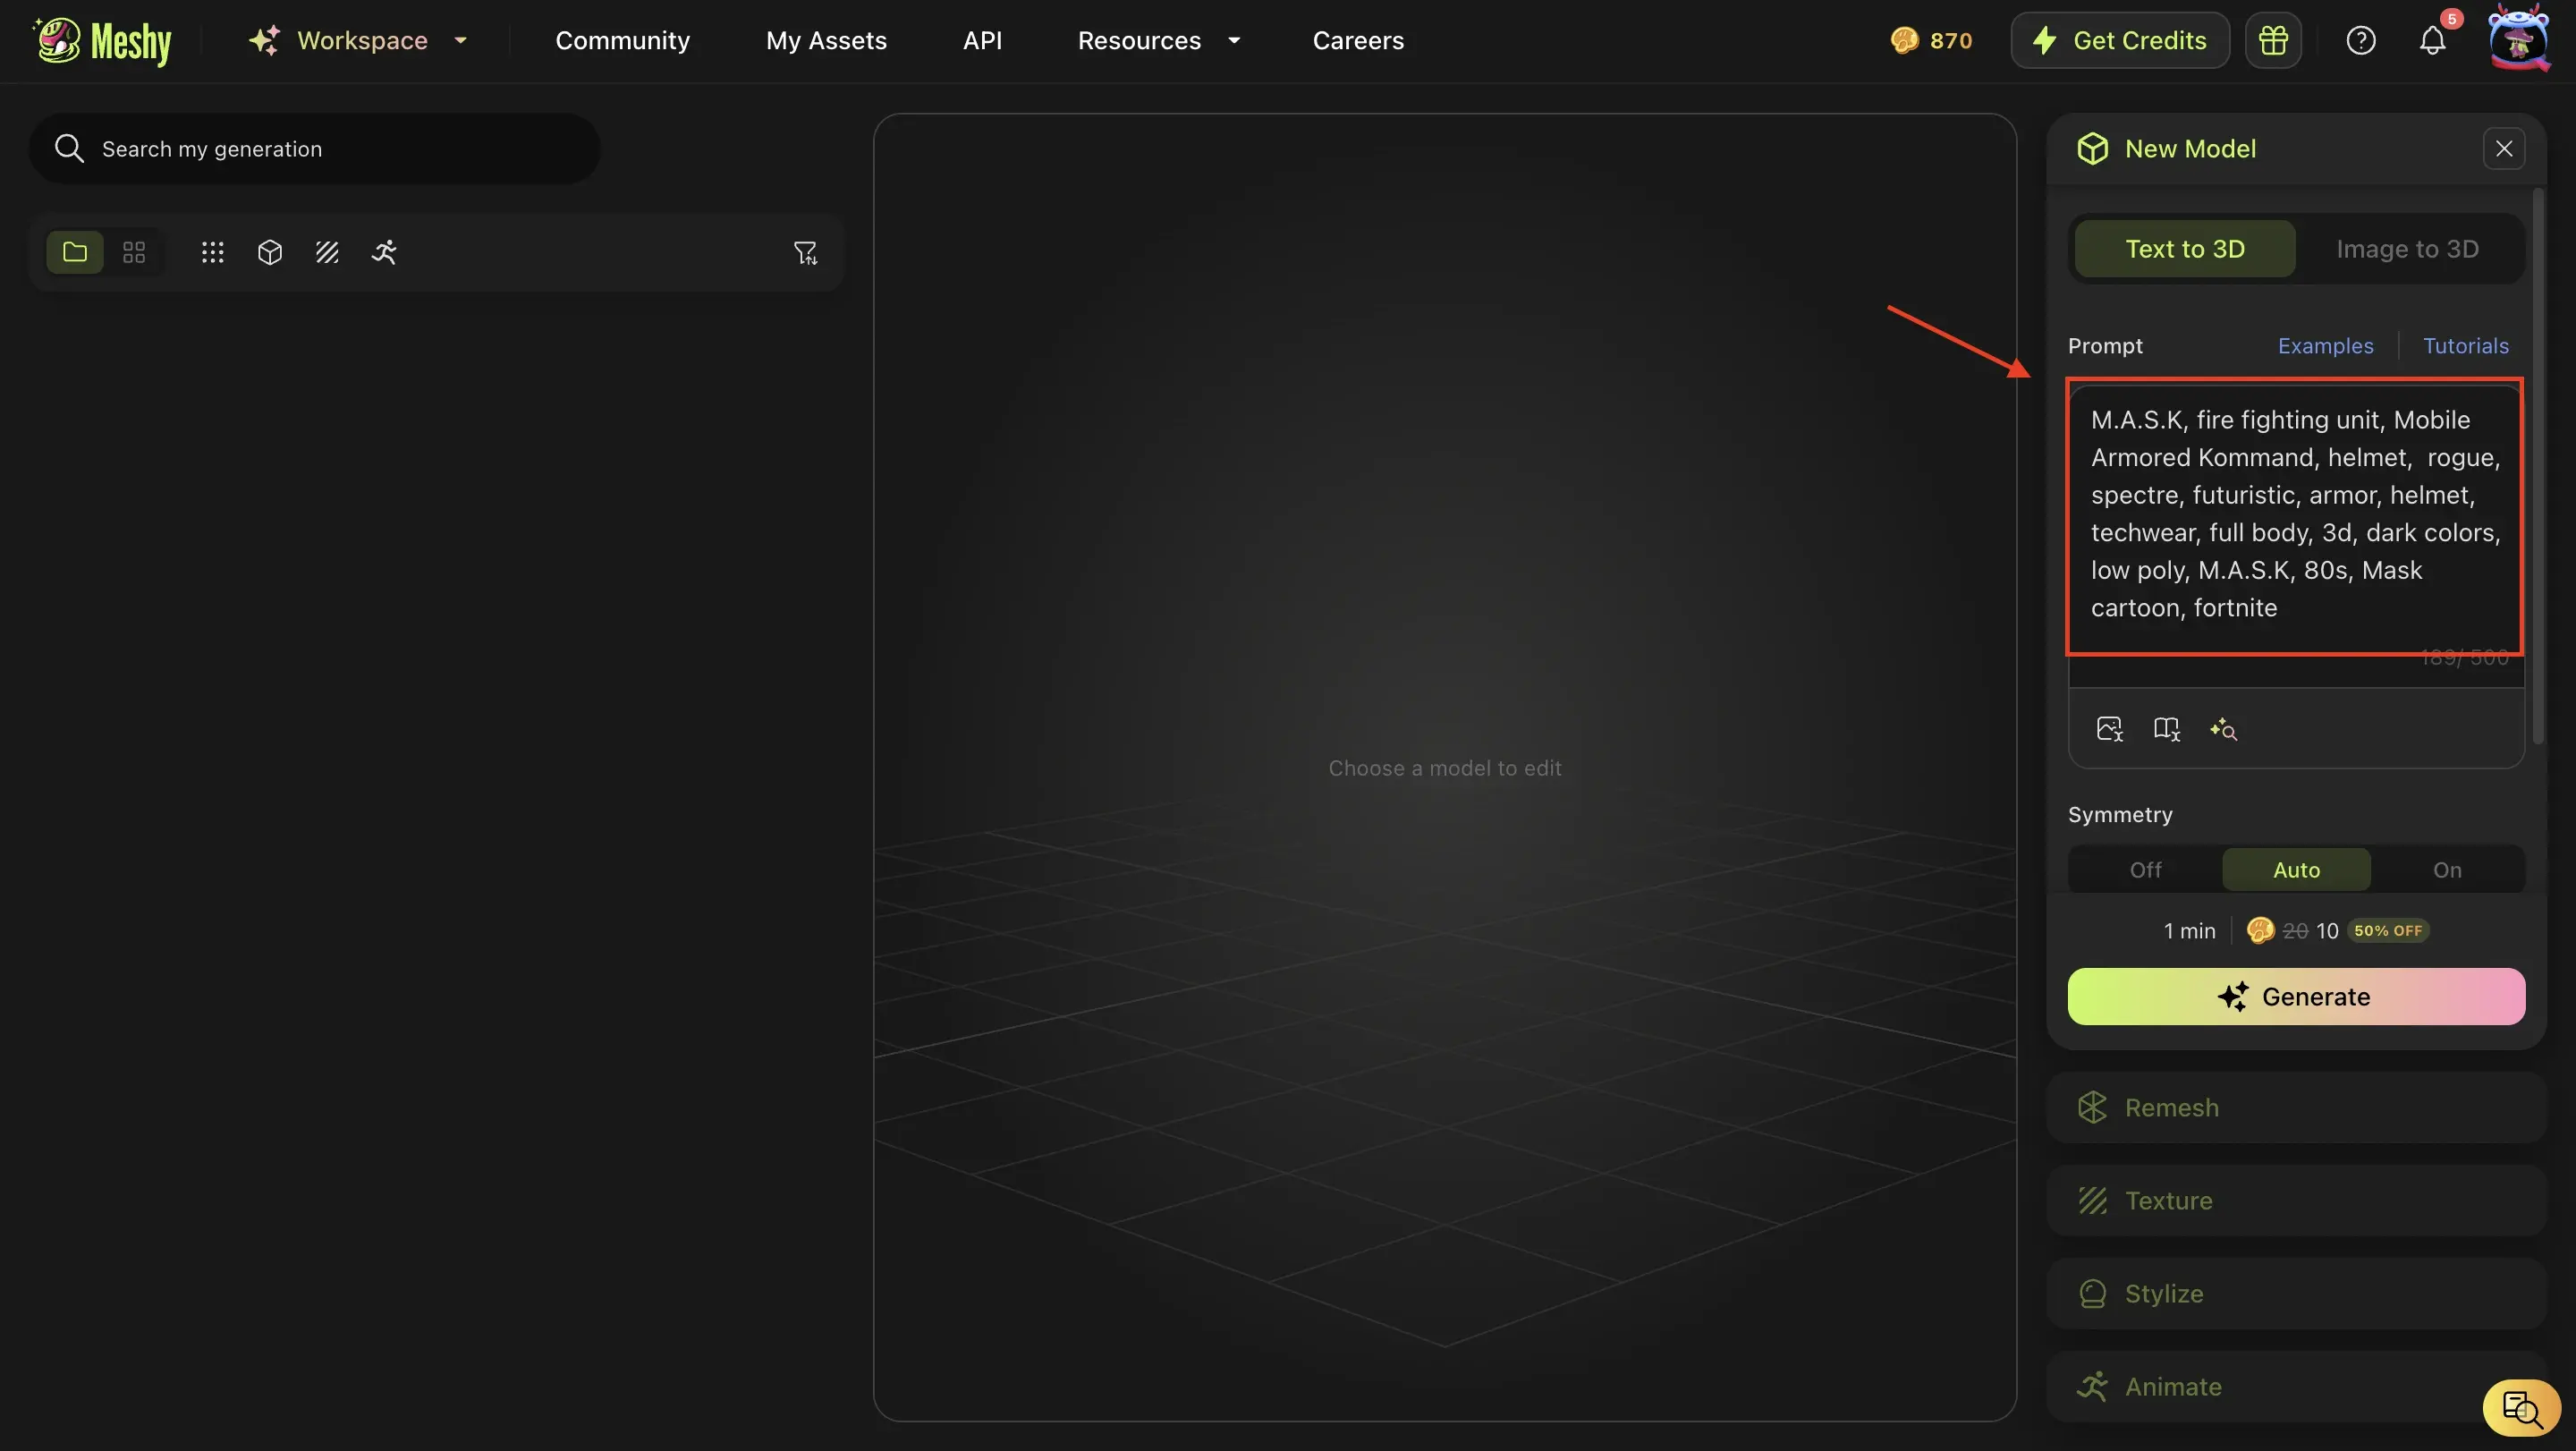The image size is (2576, 1451).
Task: Open the Resources dropdown menu
Action: click(1158, 41)
